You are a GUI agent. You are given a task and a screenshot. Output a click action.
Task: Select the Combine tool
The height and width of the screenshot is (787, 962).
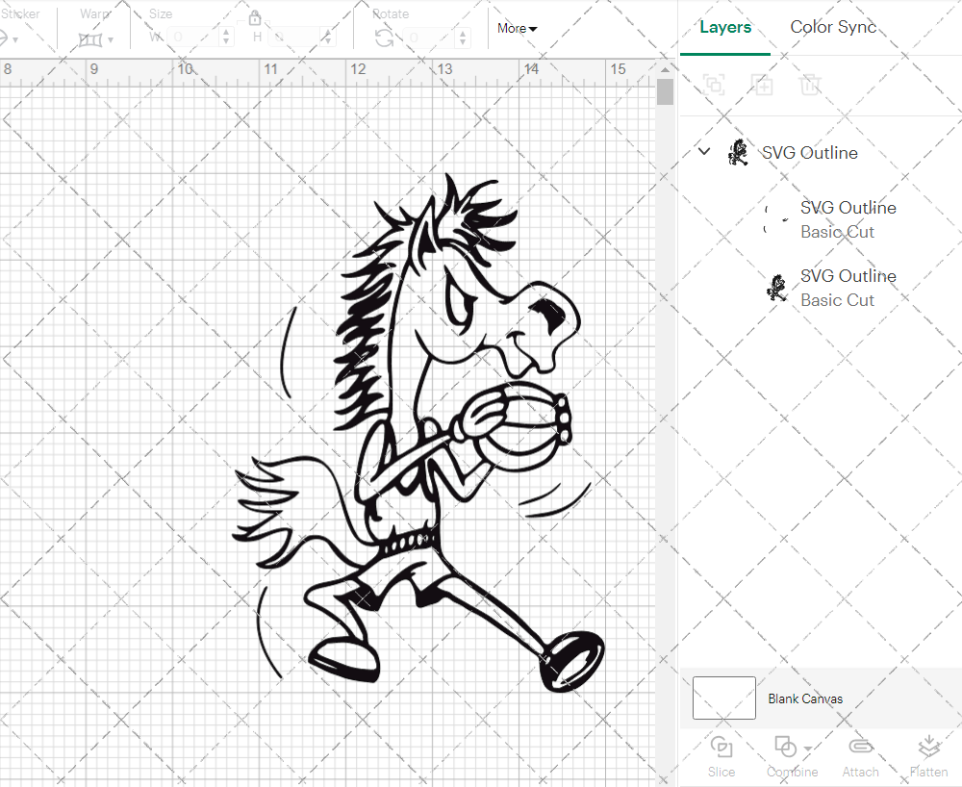coord(787,755)
